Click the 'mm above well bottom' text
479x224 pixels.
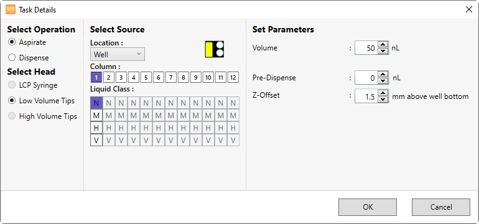(430, 96)
